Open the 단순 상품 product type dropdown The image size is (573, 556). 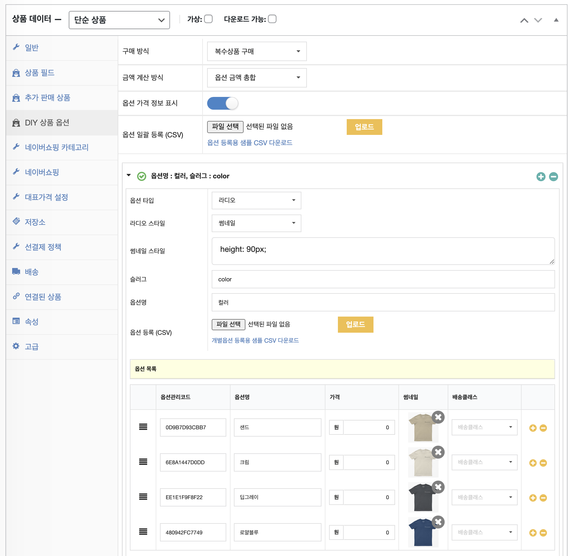click(x=119, y=20)
